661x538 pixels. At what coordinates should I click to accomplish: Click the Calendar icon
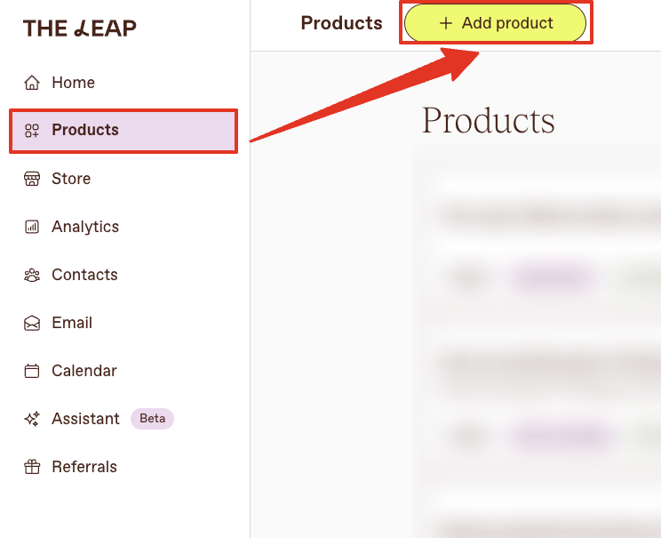click(x=32, y=371)
